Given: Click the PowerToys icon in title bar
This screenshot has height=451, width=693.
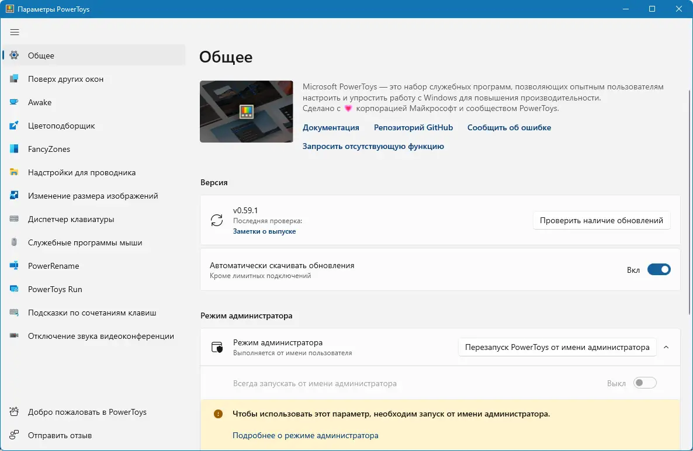Looking at the screenshot, I should (10, 9).
